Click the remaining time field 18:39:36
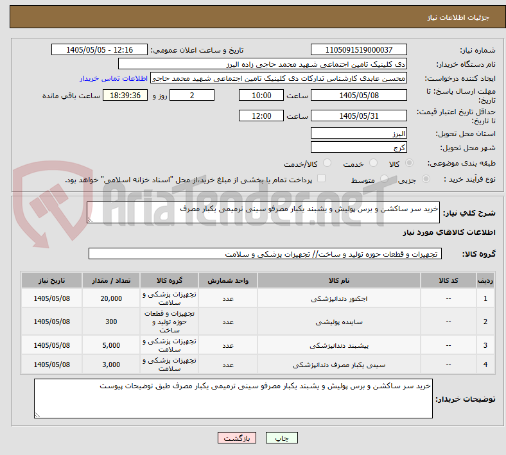506x455 pixels. point(125,96)
